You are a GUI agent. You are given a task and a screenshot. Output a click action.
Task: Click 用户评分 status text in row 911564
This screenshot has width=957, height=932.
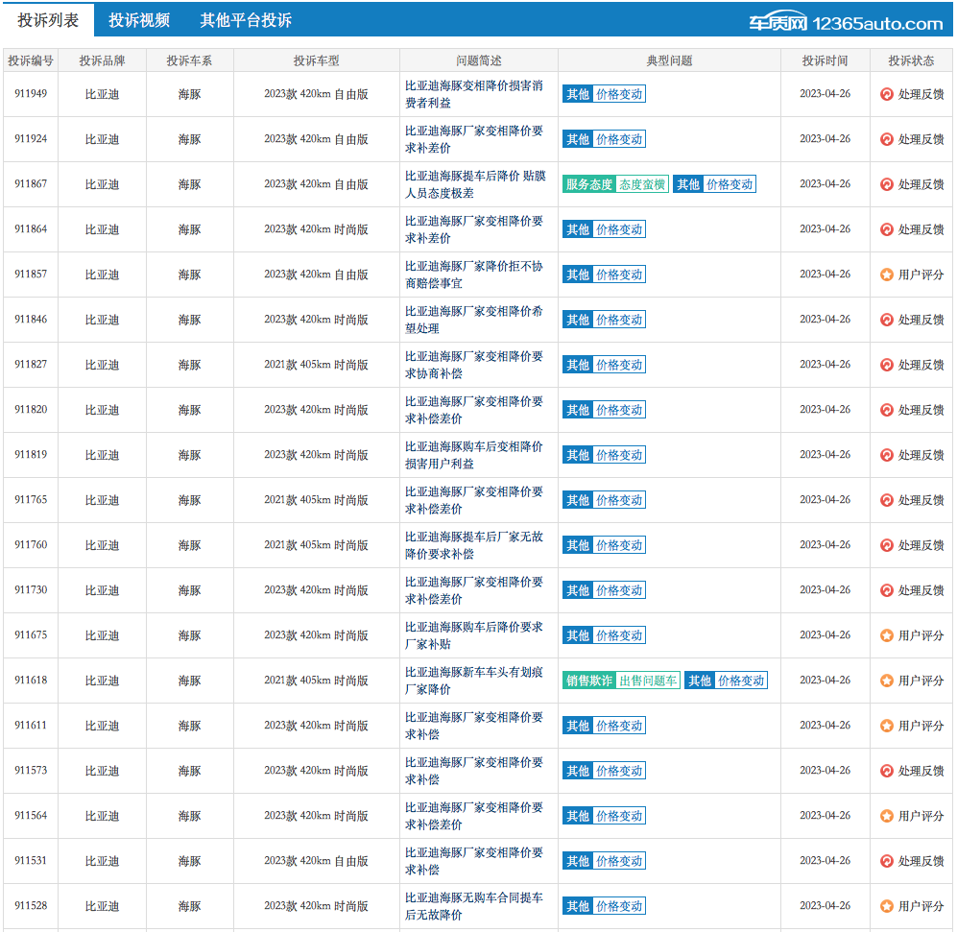921,816
